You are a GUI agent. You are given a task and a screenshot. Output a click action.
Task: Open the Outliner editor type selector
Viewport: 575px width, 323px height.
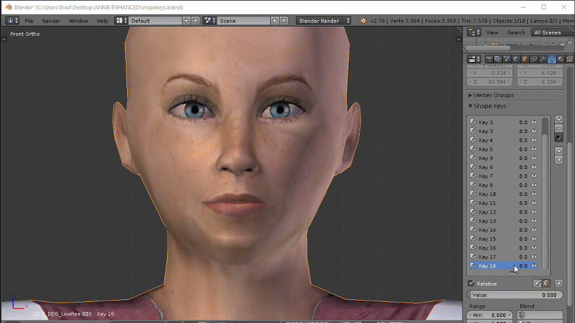tap(474, 32)
